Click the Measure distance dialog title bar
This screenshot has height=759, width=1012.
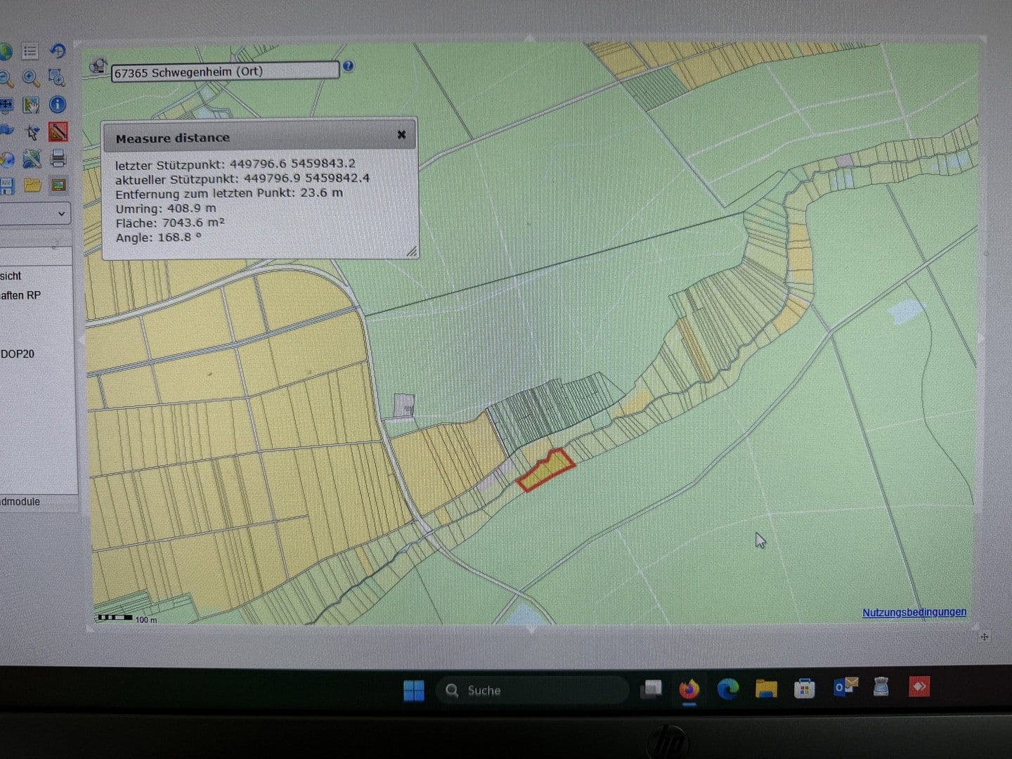pyautogui.click(x=260, y=136)
